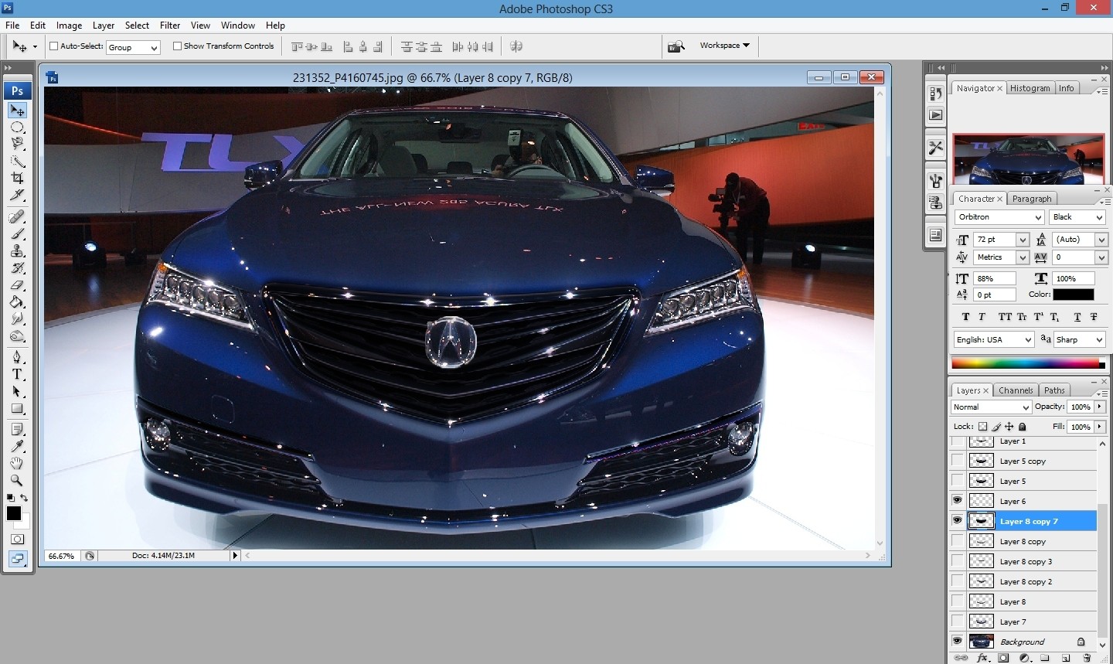
Task: Select the Healing Brush tool
Action: click(x=17, y=217)
